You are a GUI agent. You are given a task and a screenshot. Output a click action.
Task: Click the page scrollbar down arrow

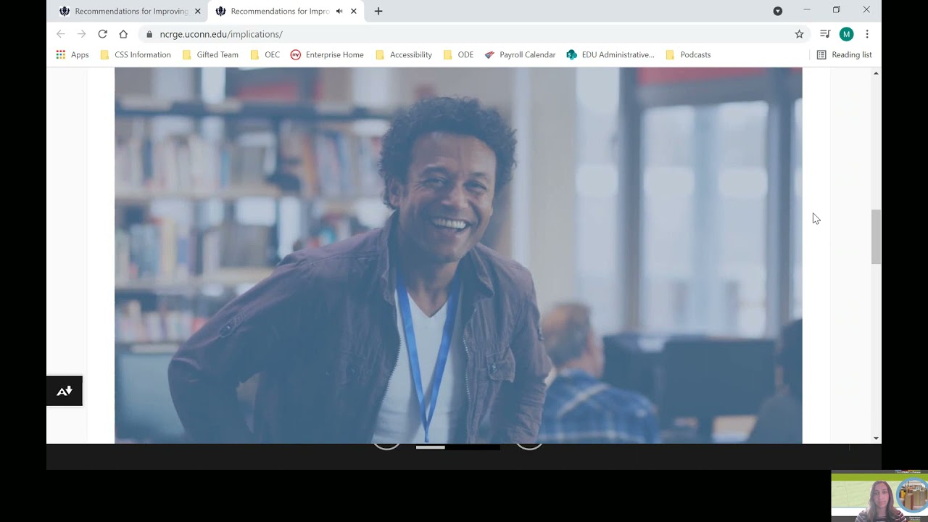coord(876,438)
